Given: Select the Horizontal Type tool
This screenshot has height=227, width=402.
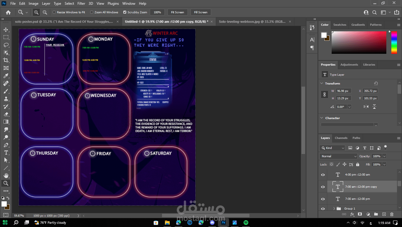Looking at the screenshot, I should point(6,153).
